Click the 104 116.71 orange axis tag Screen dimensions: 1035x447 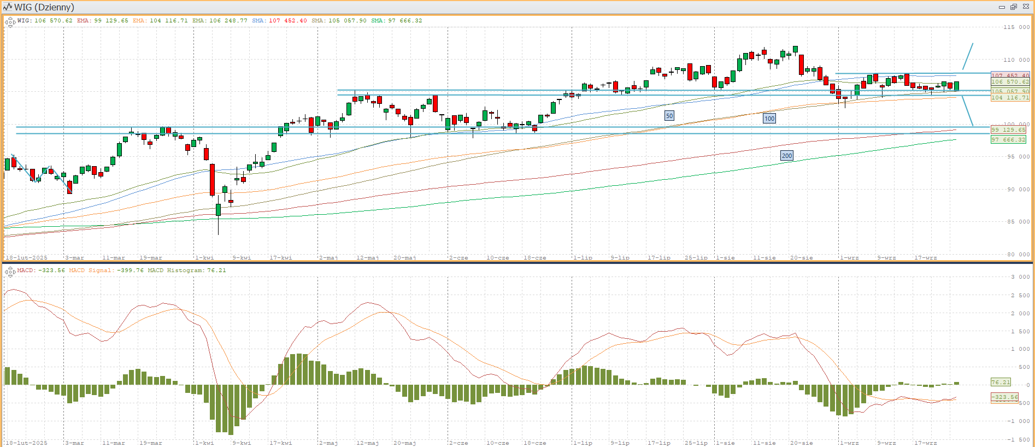pos(1010,98)
